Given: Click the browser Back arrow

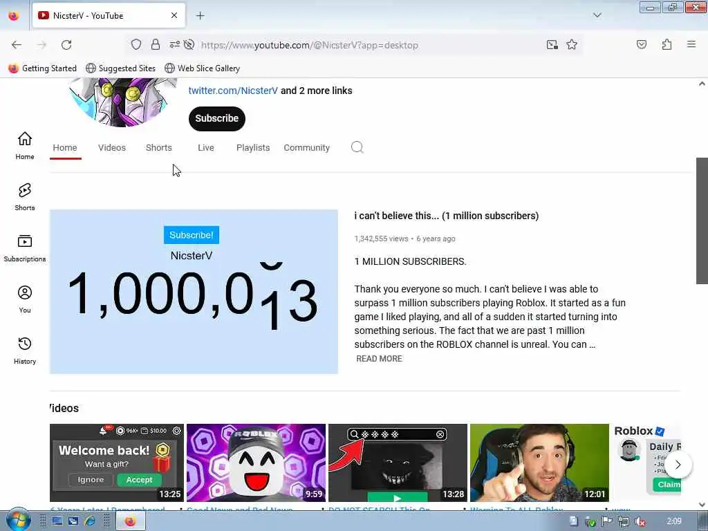Looking at the screenshot, I should (x=17, y=45).
